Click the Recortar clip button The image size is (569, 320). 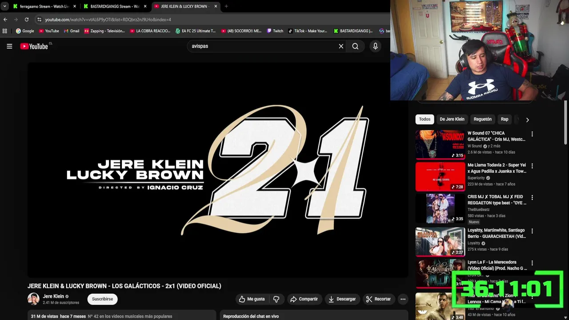point(378,299)
